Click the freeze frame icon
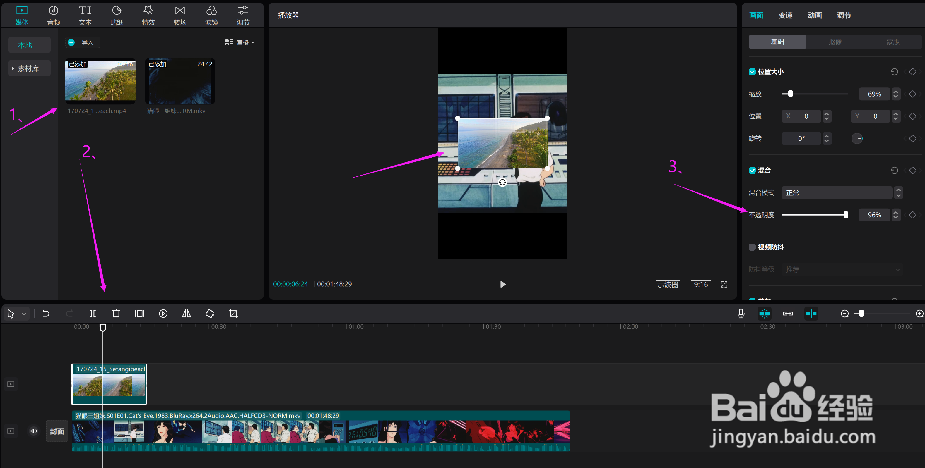Image resolution: width=925 pixels, height=468 pixels. tap(140, 314)
